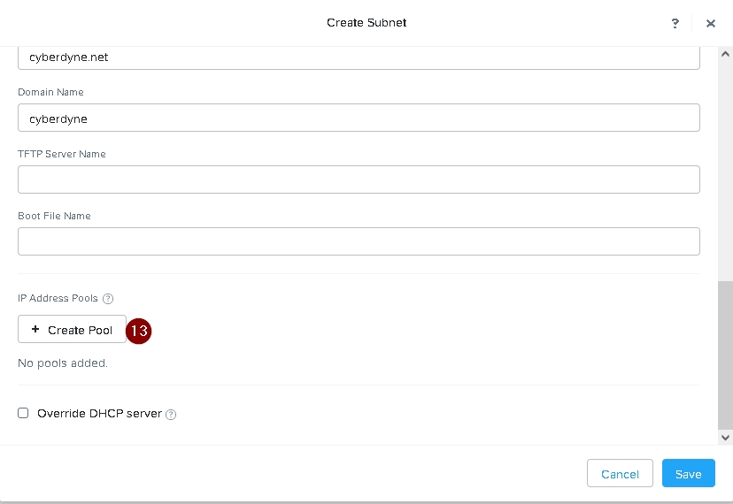Screen dimensions: 733x504
Task: Focus the field containing cyberdyne.net
Action: (359, 57)
